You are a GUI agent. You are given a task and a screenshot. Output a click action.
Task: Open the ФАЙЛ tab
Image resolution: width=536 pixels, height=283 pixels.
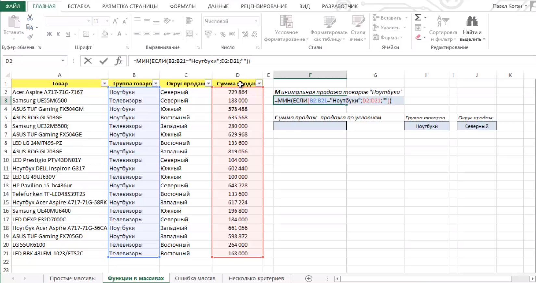pos(13,6)
